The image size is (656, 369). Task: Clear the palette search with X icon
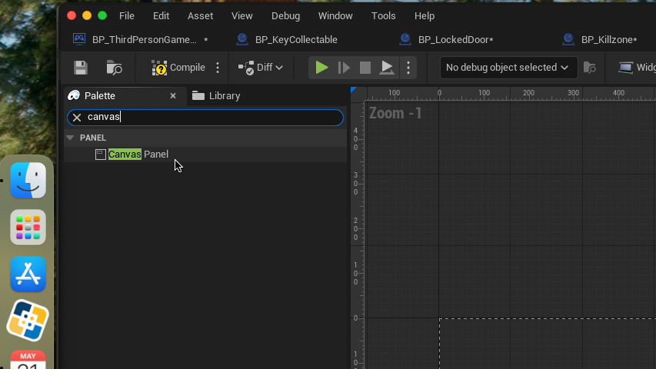point(77,118)
